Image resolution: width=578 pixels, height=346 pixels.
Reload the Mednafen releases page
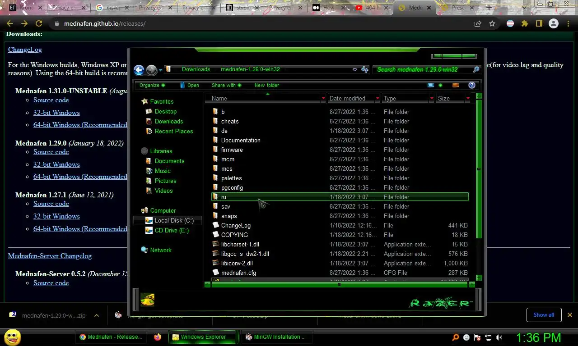coord(39,24)
